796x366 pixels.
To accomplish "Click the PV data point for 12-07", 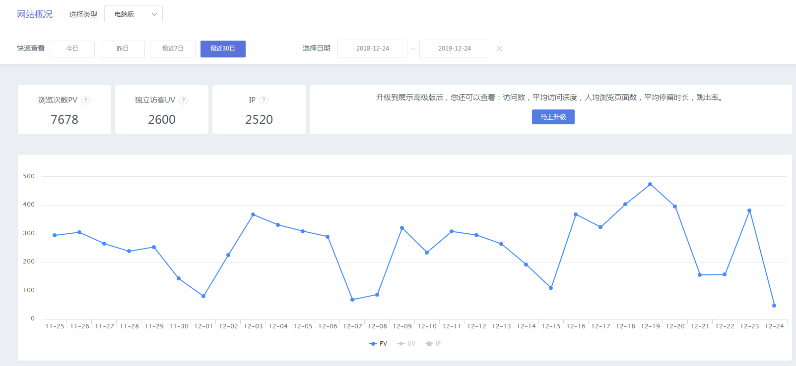I will pyautogui.click(x=352, y=300).
